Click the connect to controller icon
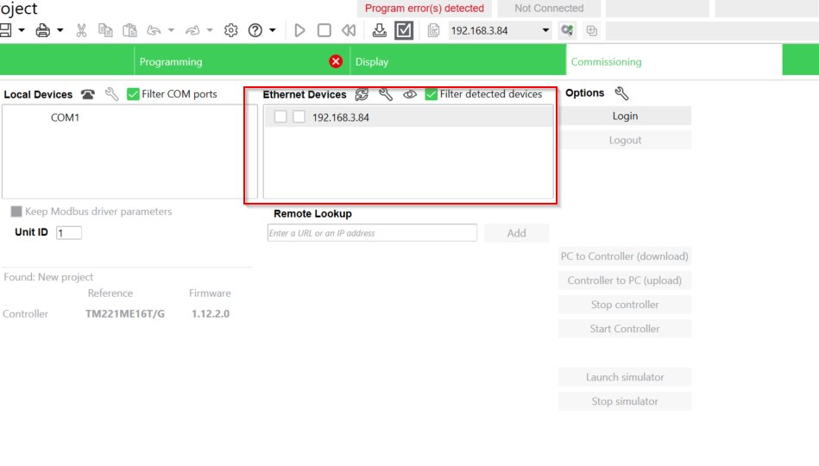 point(567,30)
